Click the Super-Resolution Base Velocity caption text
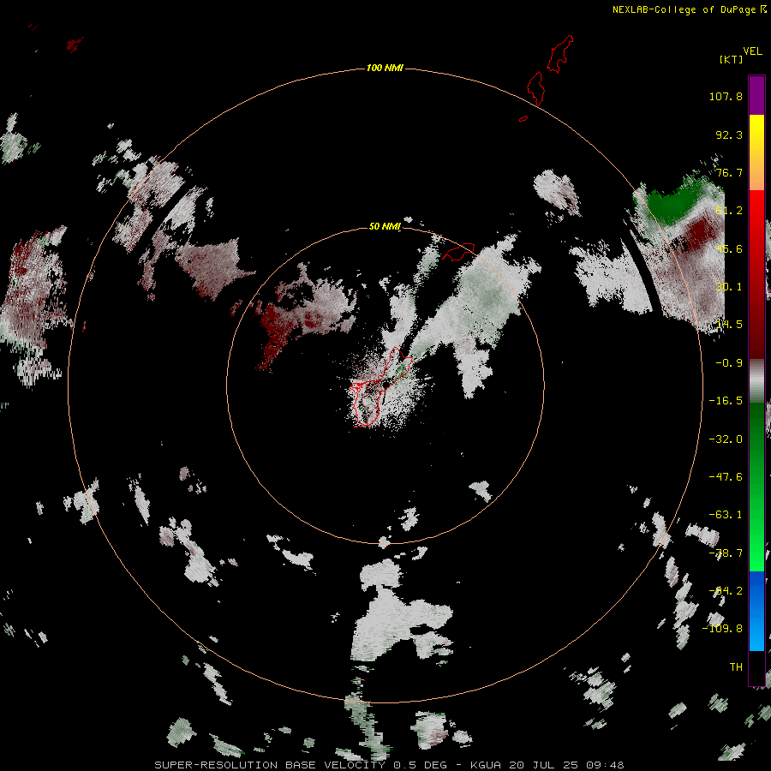This screenshot has width=771, height=771. [389, 765]
